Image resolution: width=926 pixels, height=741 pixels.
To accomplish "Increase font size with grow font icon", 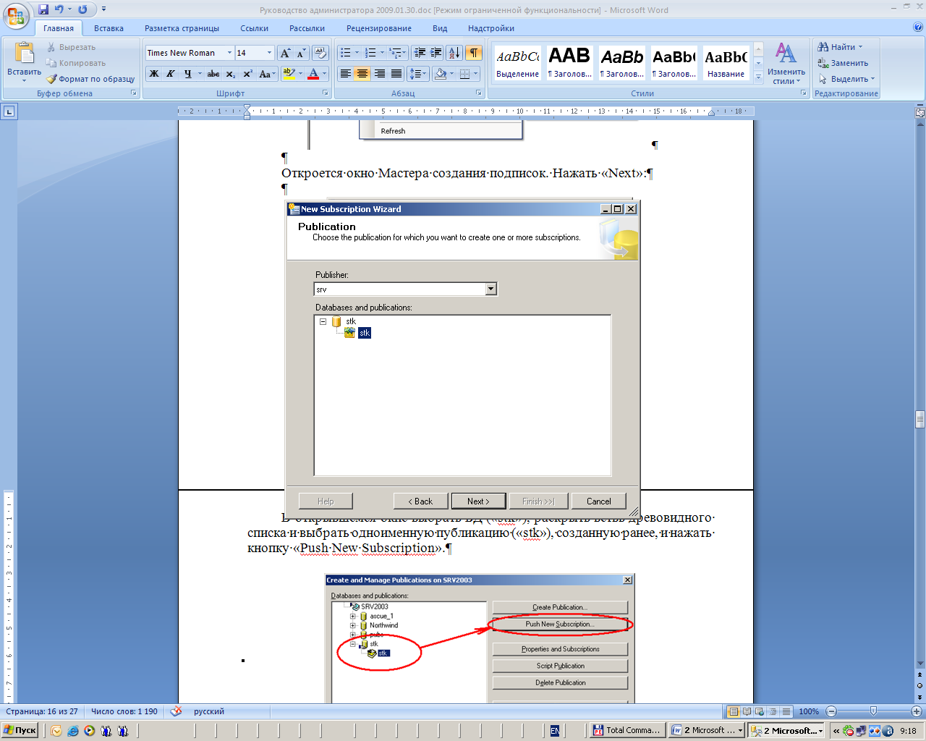I will [x=286, y=53].
